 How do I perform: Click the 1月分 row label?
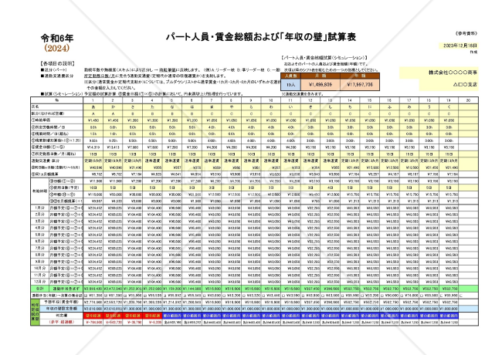[x=39, y=208]
